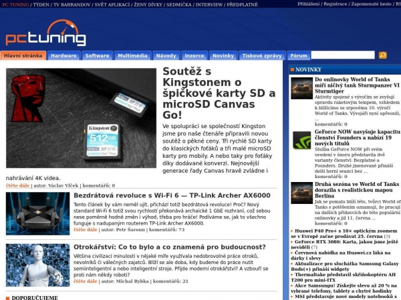Viewport: 401px width, 300px height.
Task: Open Akce Samsungu discount news link
Action: (344, 288)
